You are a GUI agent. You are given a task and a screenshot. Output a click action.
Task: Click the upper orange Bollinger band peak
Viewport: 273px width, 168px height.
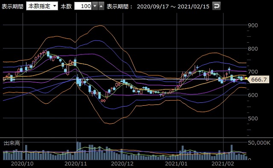pos(100,26)
